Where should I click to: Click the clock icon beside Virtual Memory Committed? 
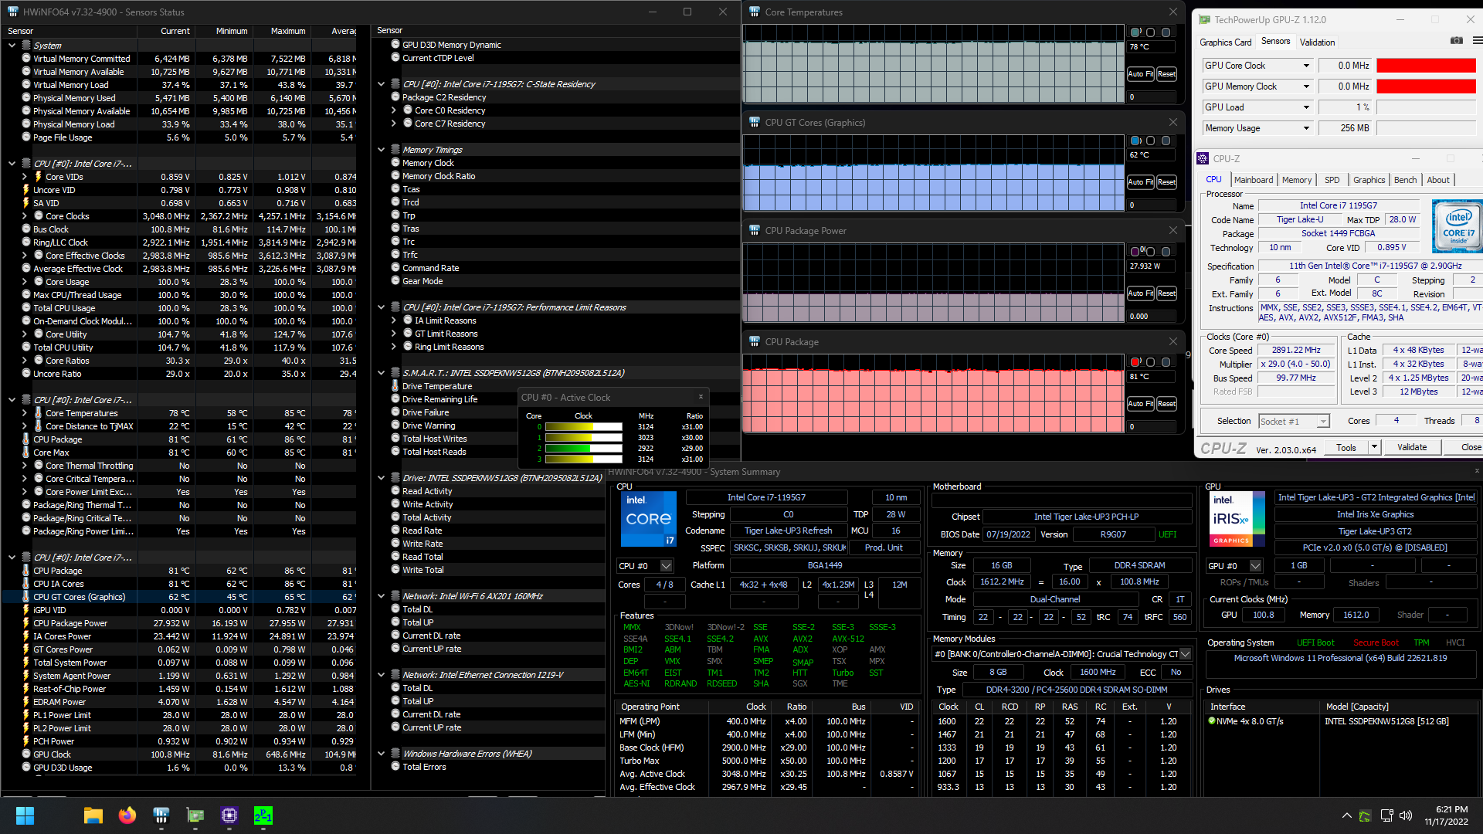pyautogui.click(x=26, y=59)
